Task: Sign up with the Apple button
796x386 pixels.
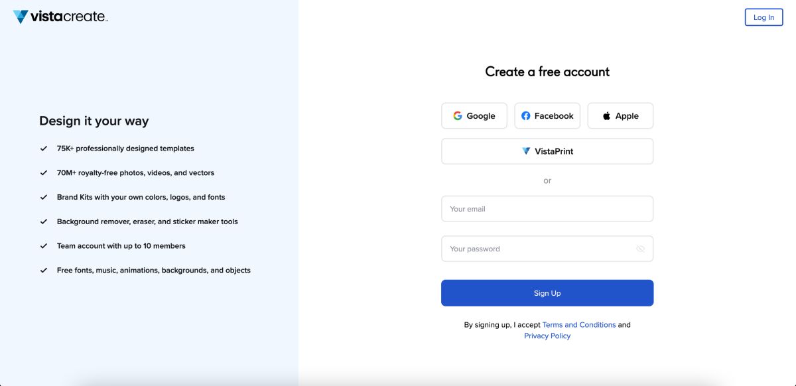Action: pyautogui.click(x=620, y=115)
